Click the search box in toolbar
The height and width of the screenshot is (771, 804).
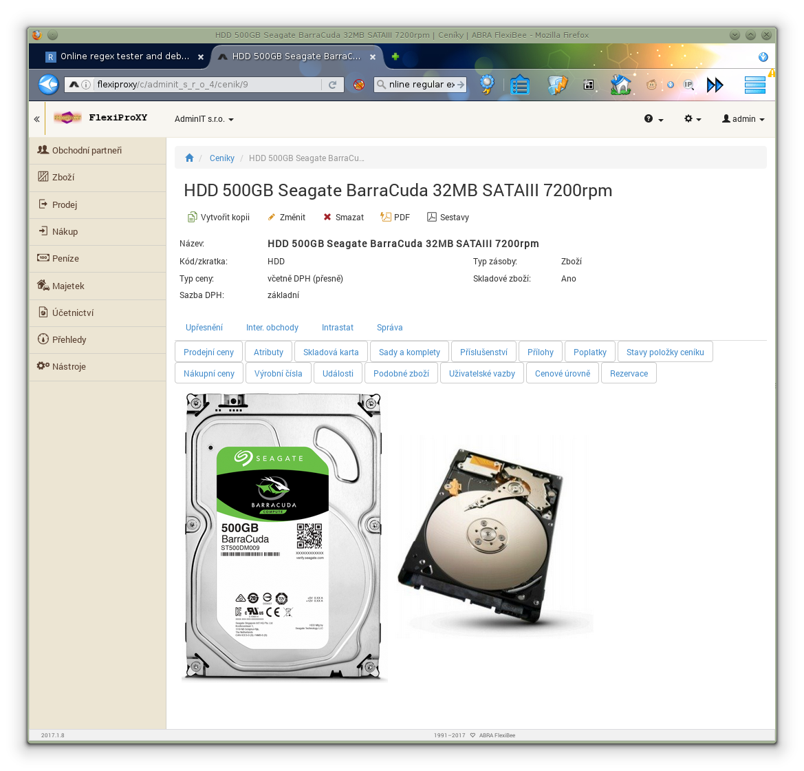click(x=420, y=85)
